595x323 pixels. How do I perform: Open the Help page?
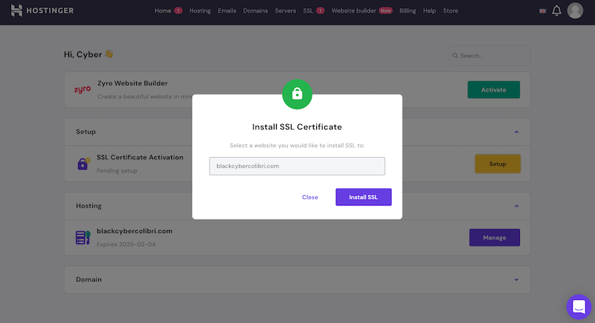pyautogui.click(x=429, y=10)
